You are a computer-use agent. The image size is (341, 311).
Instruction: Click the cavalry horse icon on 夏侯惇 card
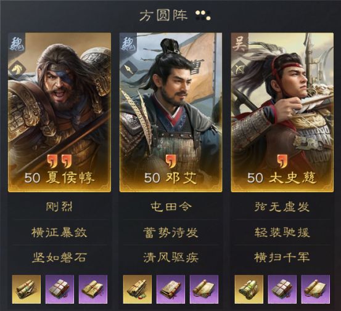pyautogui.click(x=17, y=70)
